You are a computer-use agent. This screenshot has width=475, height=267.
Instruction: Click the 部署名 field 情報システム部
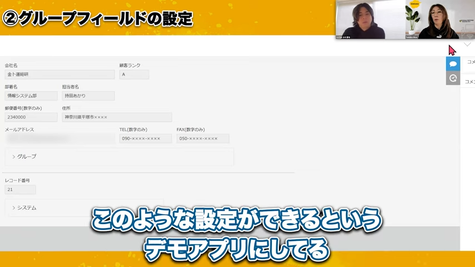(x=31, y=96)
